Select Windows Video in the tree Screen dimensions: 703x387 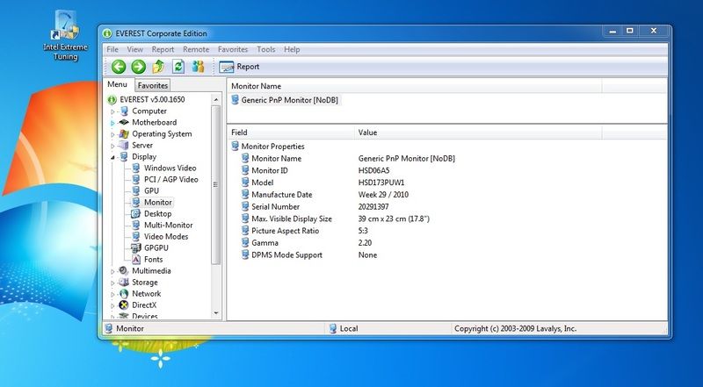[170, 168]
